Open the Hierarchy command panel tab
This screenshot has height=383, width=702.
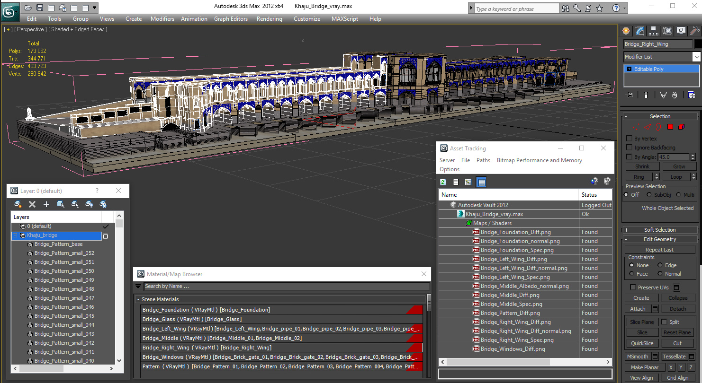[654, 31]
